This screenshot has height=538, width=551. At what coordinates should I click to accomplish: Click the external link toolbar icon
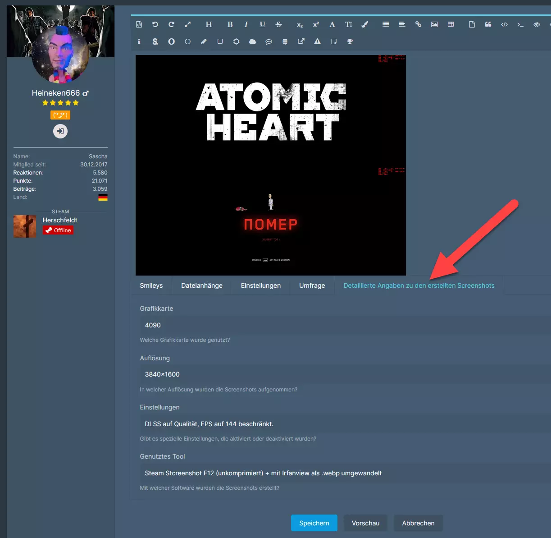[301, 41]
